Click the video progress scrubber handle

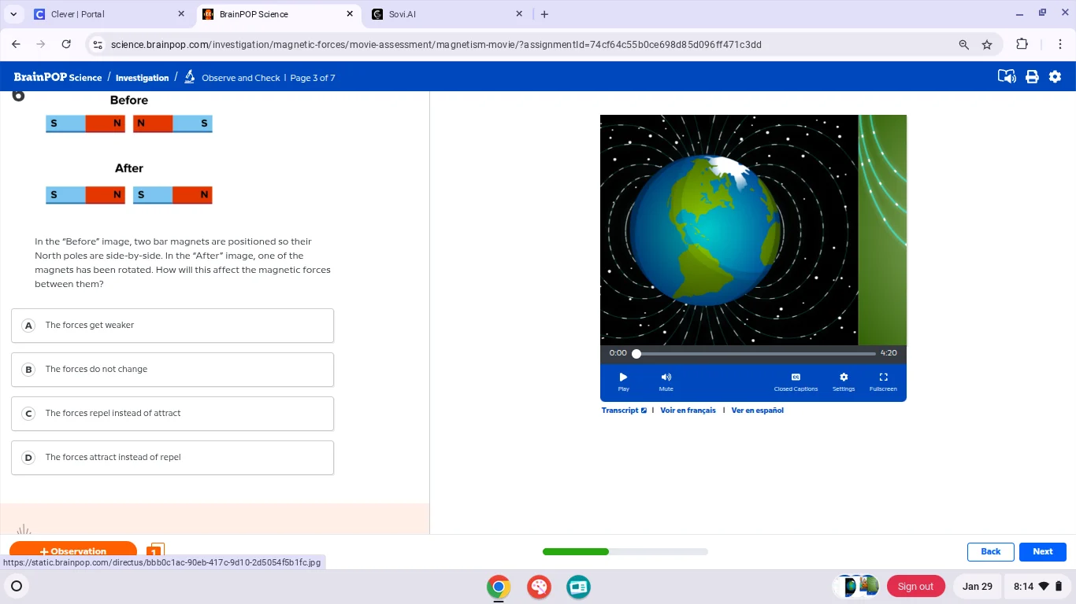636,354
